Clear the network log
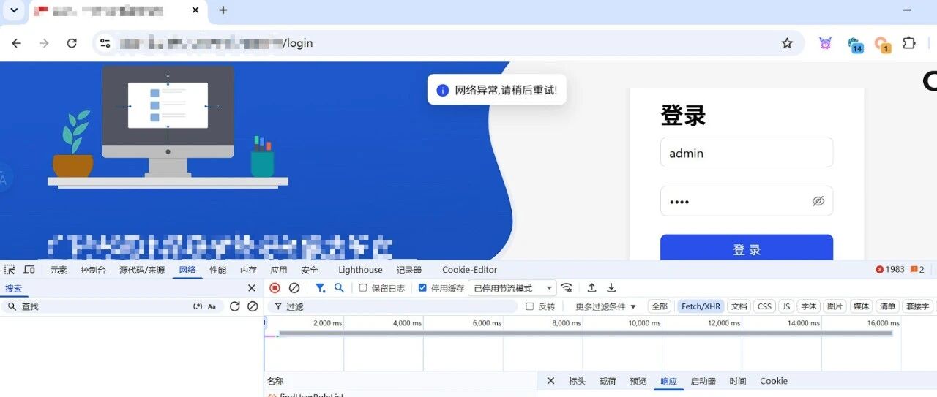The image size is (937, 397). (294, 288)
